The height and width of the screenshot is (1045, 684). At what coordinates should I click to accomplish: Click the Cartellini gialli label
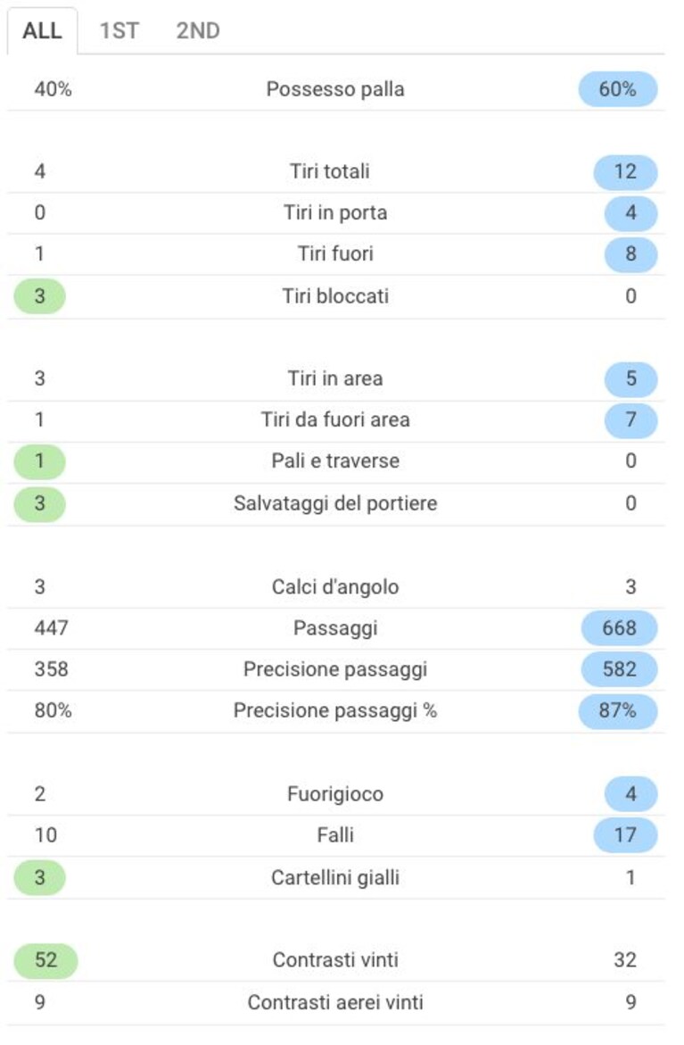click(335, 878)
